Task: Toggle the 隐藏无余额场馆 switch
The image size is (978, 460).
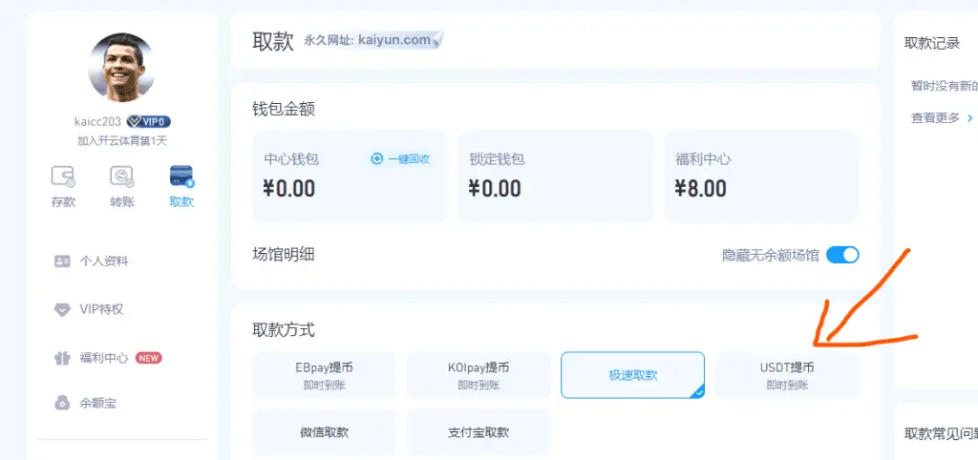Action: pyautogui.click(x=842, y=255)
